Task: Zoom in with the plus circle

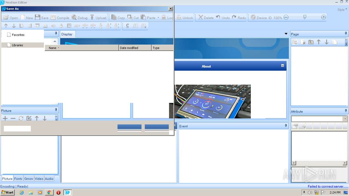Action: pyautogui.click(x=324, y=17)
